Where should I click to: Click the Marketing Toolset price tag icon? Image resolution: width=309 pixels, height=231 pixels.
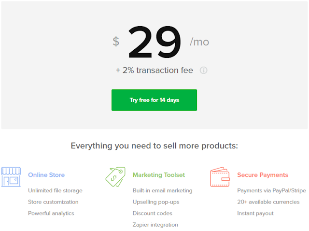pyautogui.click(x=115, y=177)
